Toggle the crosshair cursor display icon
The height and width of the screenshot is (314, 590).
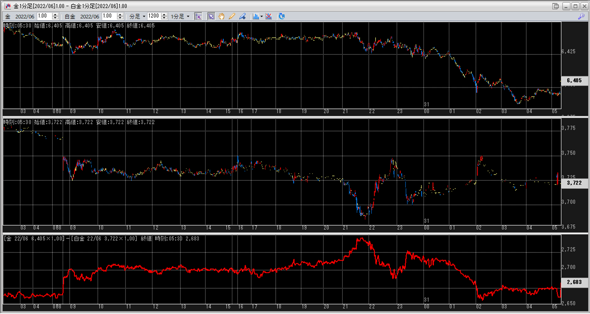tap(198, 16)
